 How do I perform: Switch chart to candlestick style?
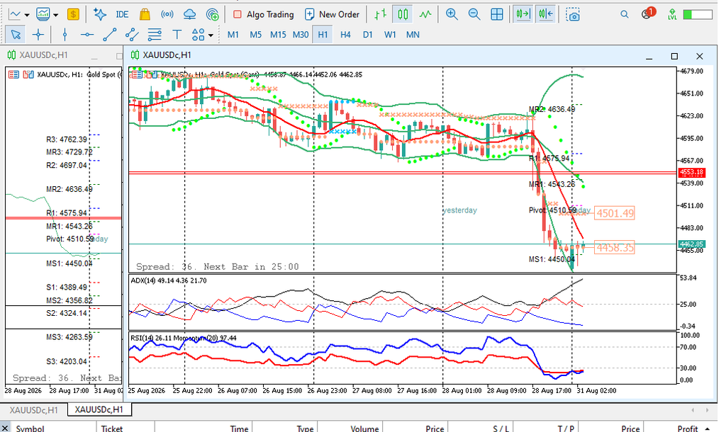pyautogui.click(x=403, y=14)
